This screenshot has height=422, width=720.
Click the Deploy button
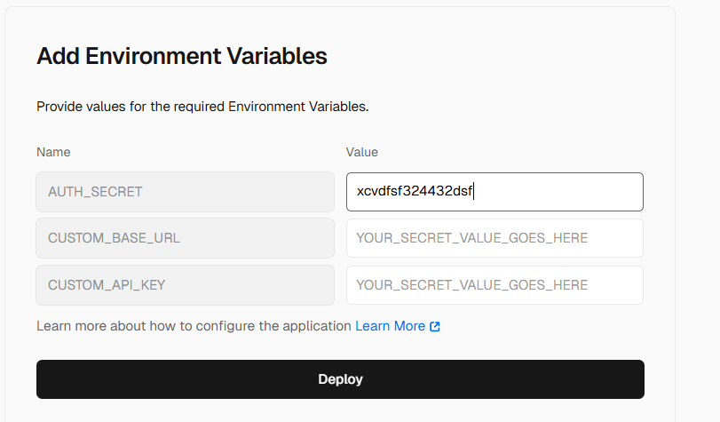(x=340, y=379)
